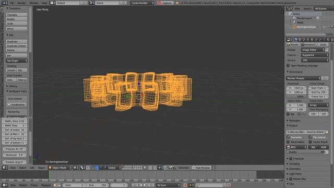Open Render menu in top bar

21,3
